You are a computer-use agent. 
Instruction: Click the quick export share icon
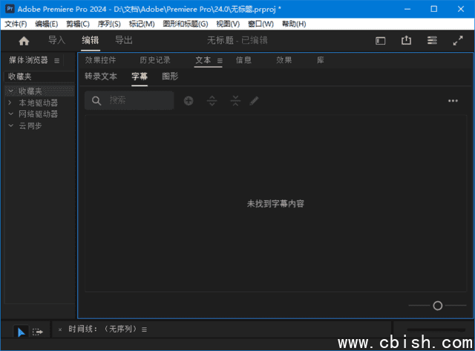[406, 40]
